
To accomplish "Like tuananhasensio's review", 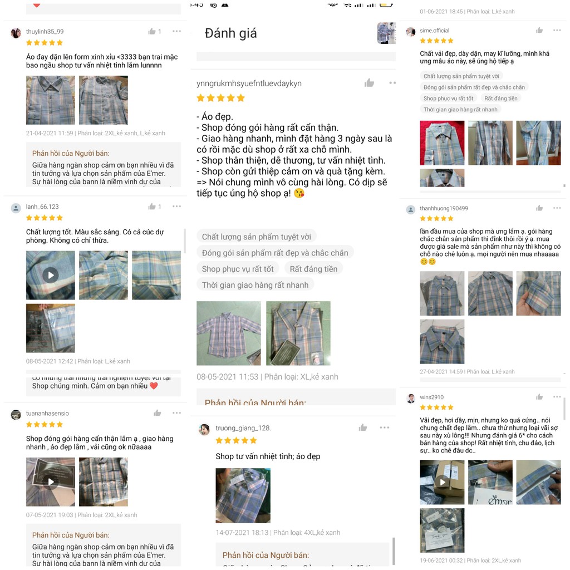I will point(158,413).
